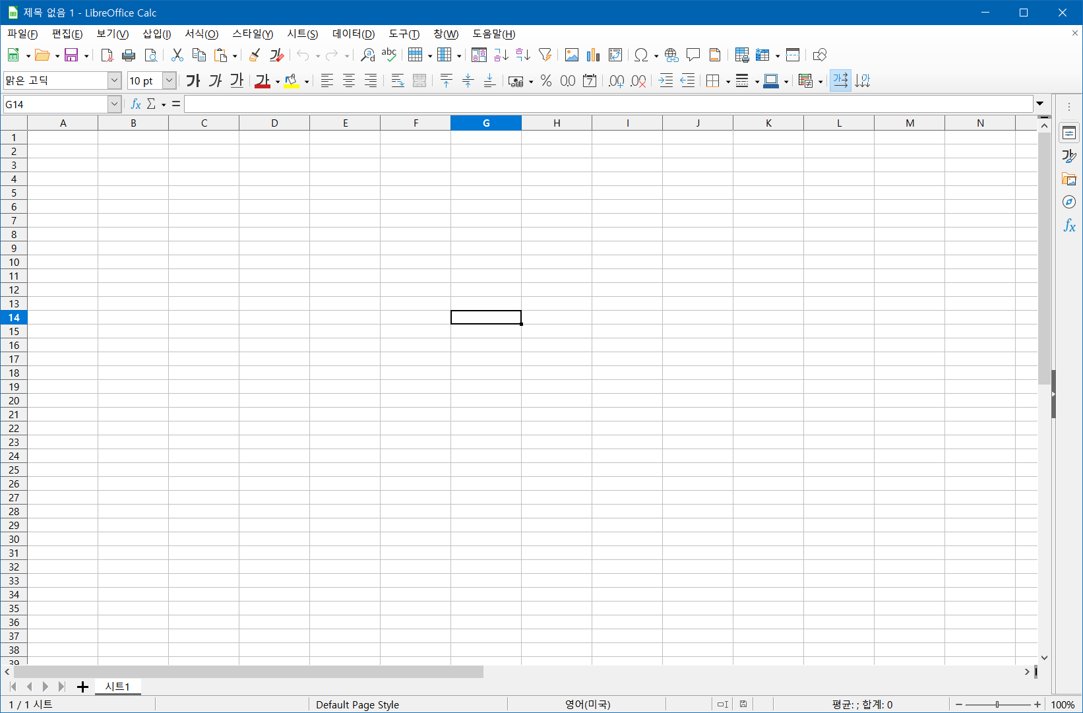Click the Cut scissors icon
Image resolution: width=1083 pixels, height=713 pixels.
[x=177, y=55]
